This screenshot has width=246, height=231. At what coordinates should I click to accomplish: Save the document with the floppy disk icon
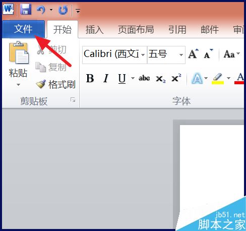tap(26, 10)
